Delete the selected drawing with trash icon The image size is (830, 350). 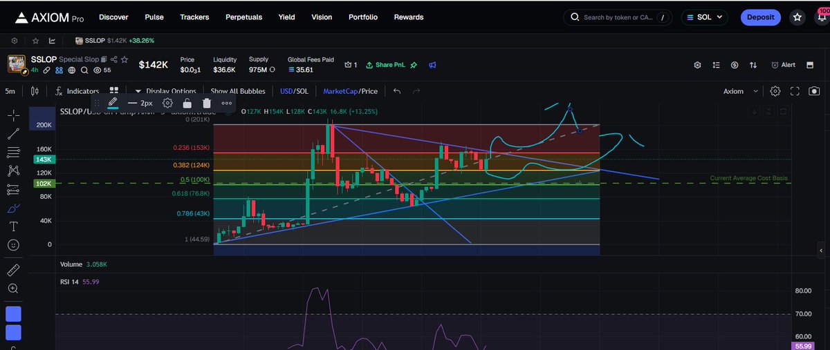pos(206,103)
